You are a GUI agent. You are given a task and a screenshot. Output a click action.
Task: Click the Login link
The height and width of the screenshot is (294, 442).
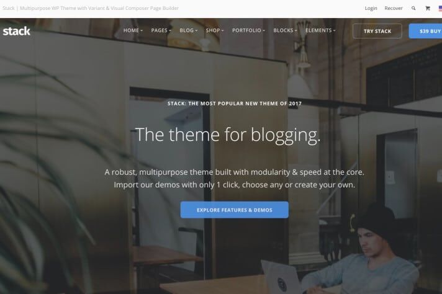pos(371,8)
